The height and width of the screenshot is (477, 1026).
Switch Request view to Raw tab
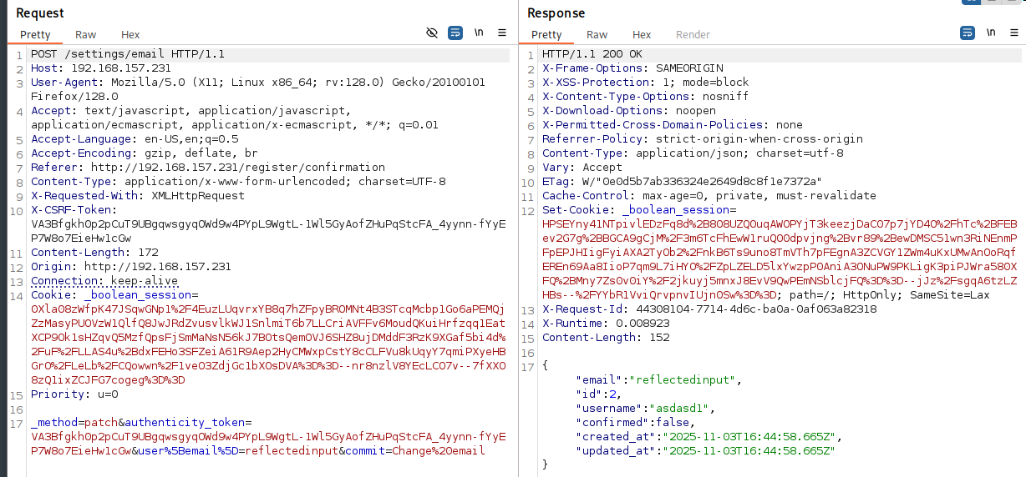(x=85, y=35)
